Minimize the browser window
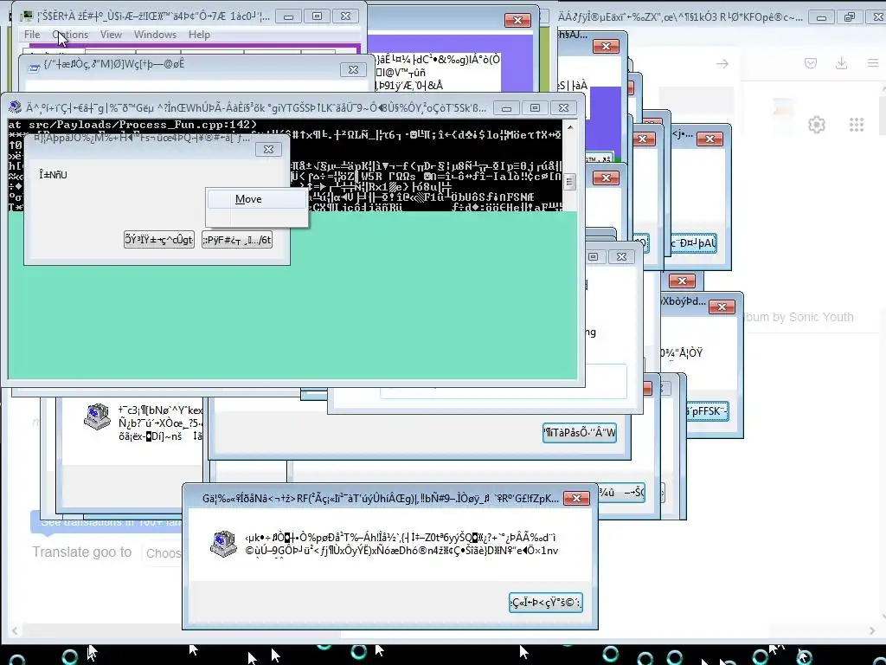Screen dimensions: 886x665 click(821, 17)
